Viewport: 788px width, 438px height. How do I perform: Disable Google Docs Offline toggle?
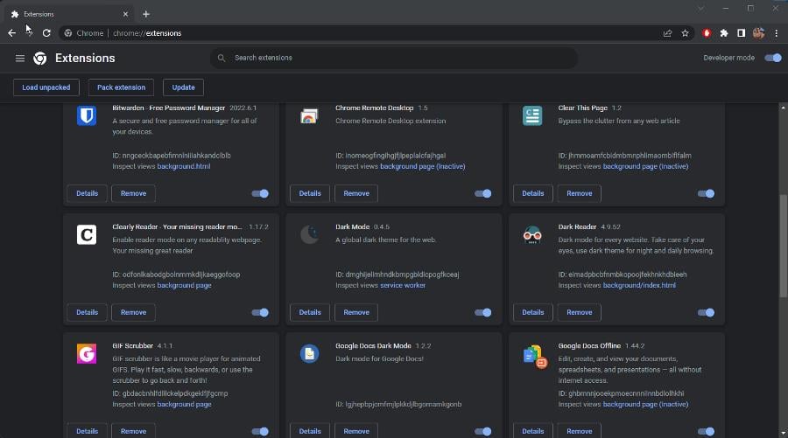(x=706, y=432)
